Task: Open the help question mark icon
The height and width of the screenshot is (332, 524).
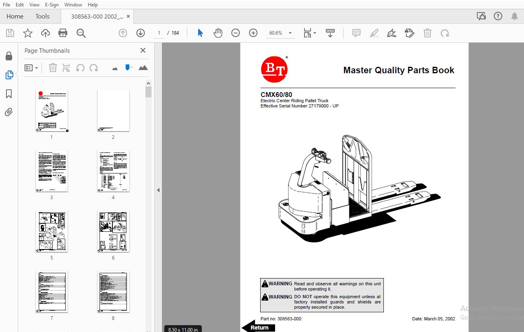Action: (x=498, y=16)
